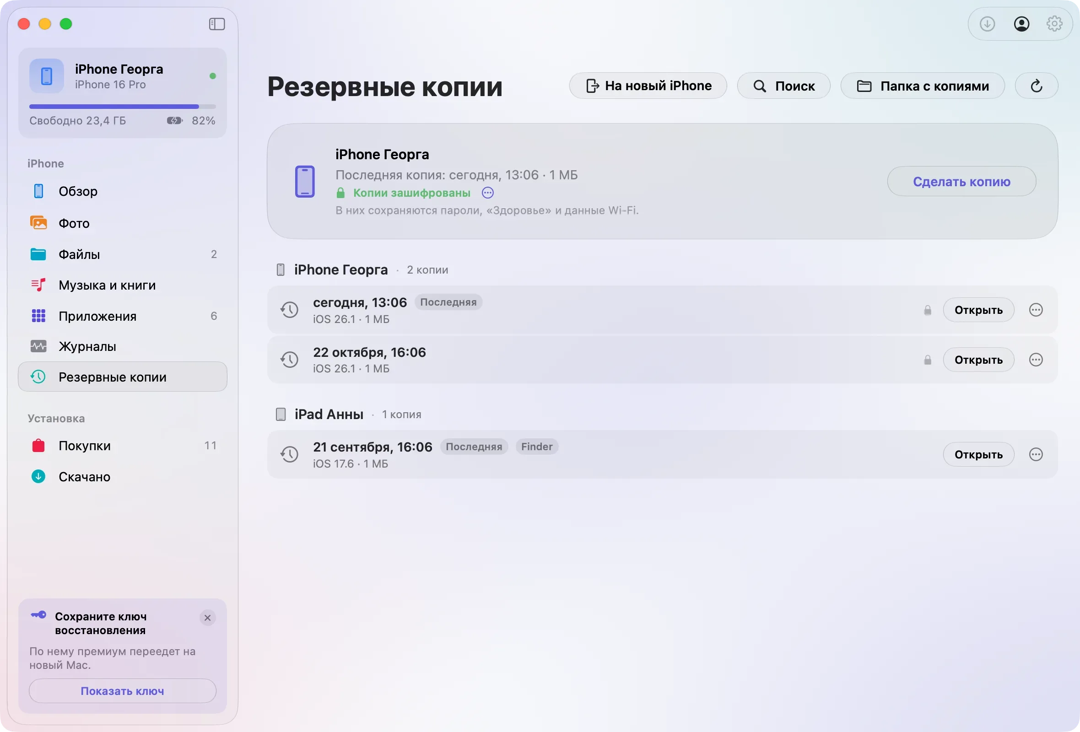The height and width of the screenshot is (732, 1080).
Task: Click Сделать копию button
Action: point(961,181)
